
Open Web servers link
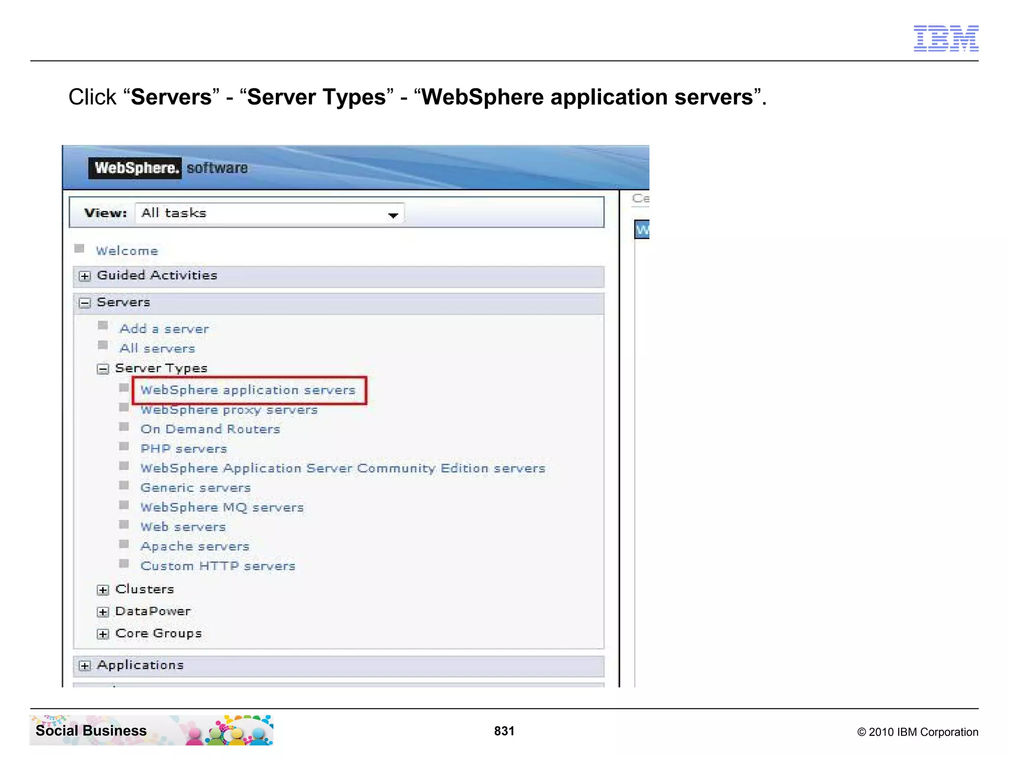183,527
